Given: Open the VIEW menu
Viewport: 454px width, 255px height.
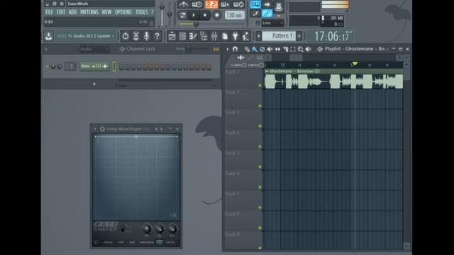Looking at the screenshot, I should click(106, 12).
